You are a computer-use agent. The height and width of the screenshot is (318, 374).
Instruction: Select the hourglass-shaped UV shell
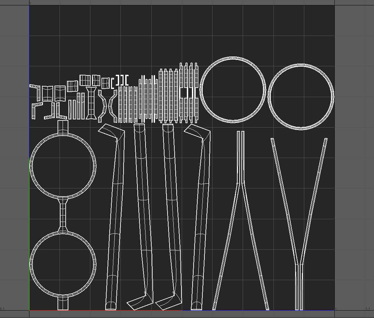[91, 103]
